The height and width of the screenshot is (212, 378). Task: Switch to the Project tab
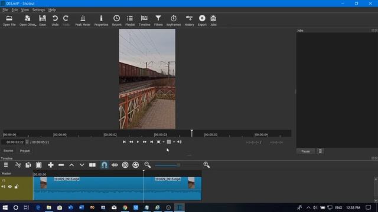coord(25,151)
